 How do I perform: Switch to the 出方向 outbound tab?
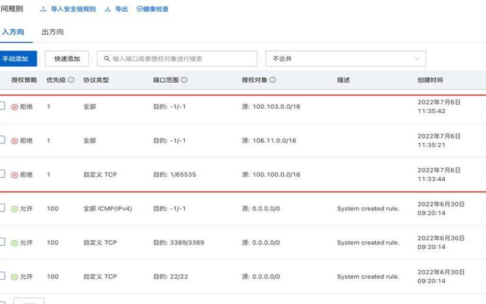coord(52,32)
